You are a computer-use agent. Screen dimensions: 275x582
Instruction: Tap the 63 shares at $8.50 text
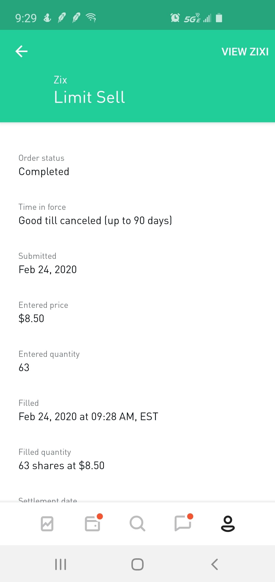coord(61,466)
